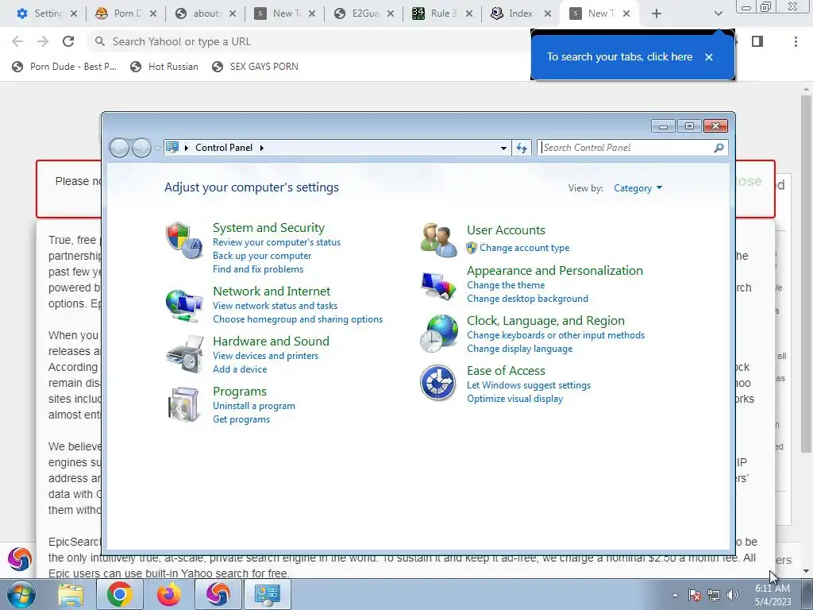813x610 pixels.
Task: Click Control Panel refresh button in address bar
Action: (x=521, y=148)
